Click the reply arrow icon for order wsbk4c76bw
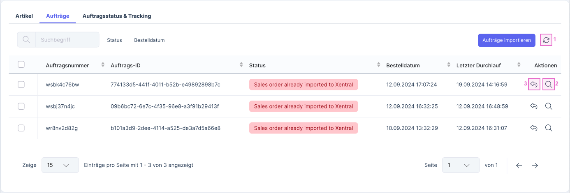 tap(534, 85)
